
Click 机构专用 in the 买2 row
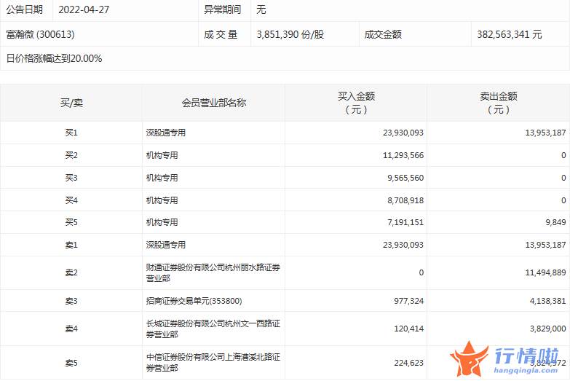tap(162, 155)
